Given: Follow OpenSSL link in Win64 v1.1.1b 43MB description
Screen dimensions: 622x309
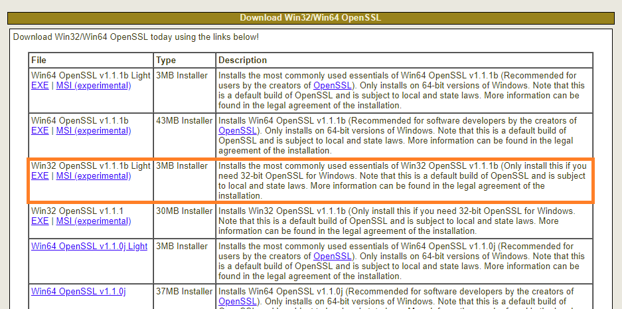Looking at the screenshot, I should coord(237,131).
